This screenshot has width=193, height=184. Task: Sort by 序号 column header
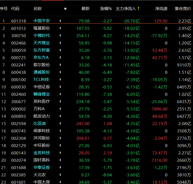pyautogui.click(x=4, y=9)
